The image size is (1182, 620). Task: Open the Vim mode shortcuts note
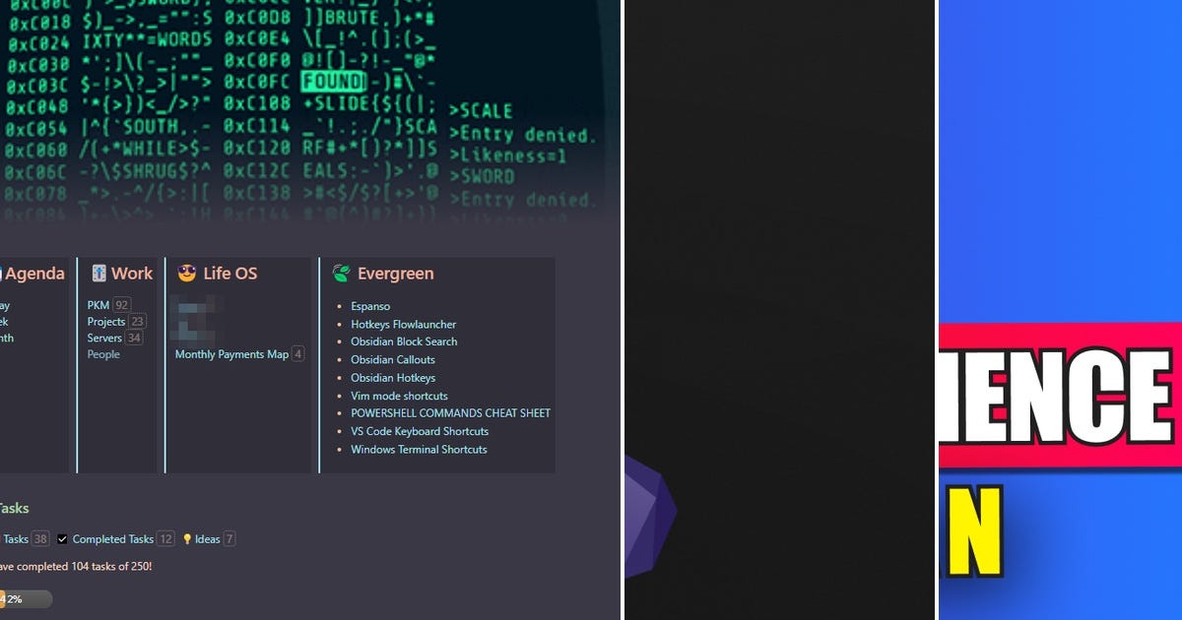point(398,396)
